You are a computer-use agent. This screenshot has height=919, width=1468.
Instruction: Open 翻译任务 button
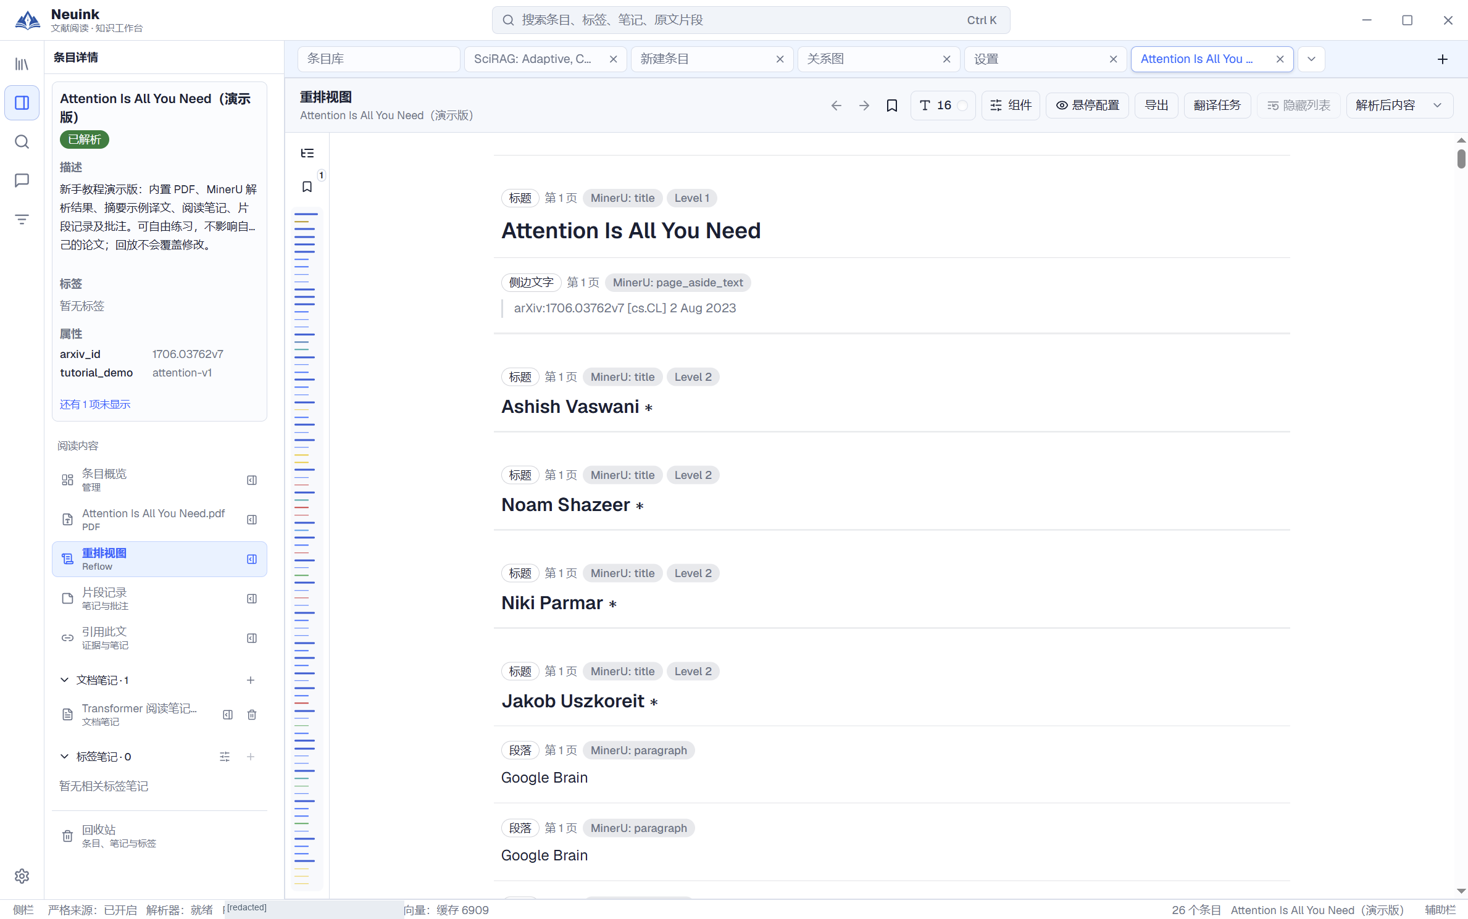[1217, 106]
